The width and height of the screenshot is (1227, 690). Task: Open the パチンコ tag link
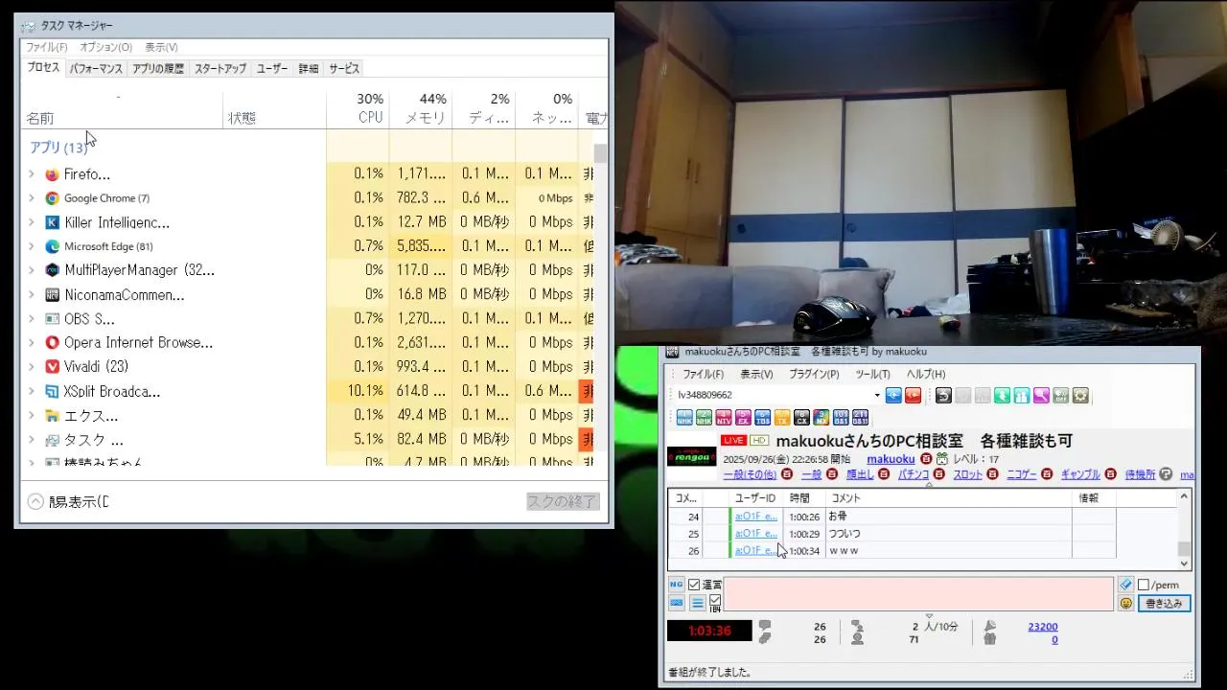click(913, 474)
